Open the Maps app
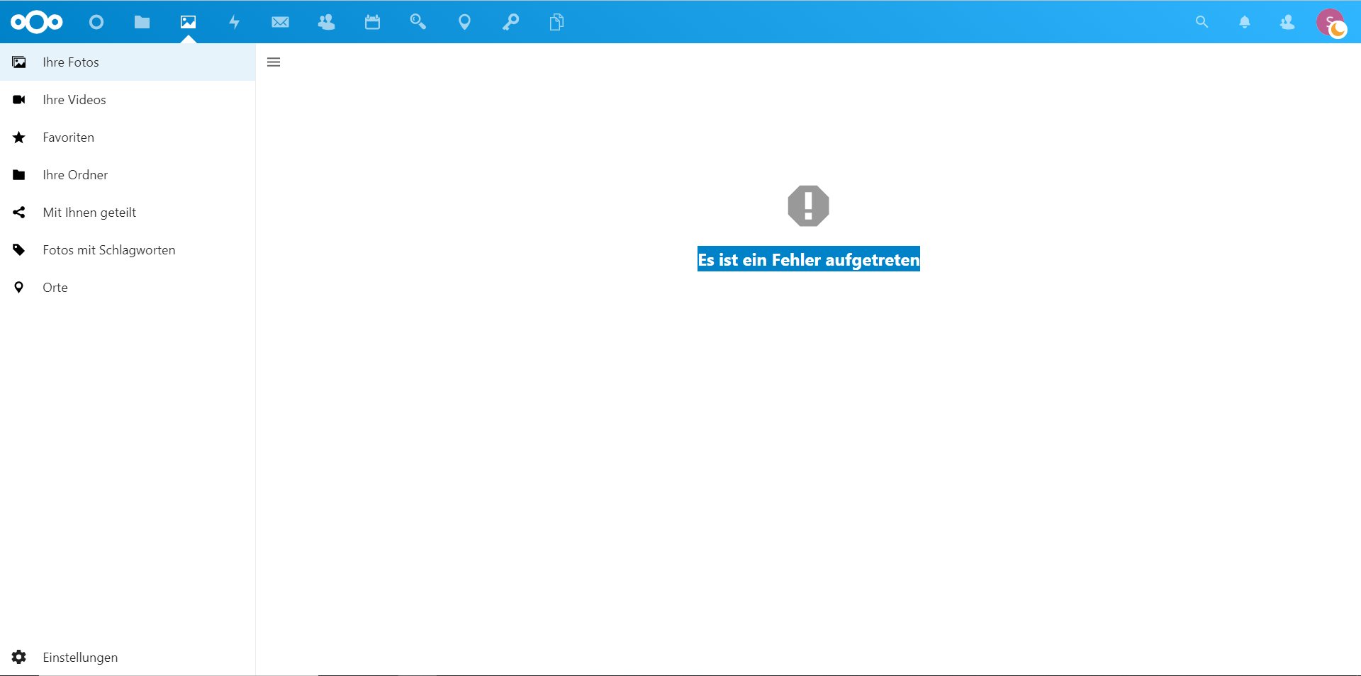Screen dimensions: 1361x676 click(465, 22)
